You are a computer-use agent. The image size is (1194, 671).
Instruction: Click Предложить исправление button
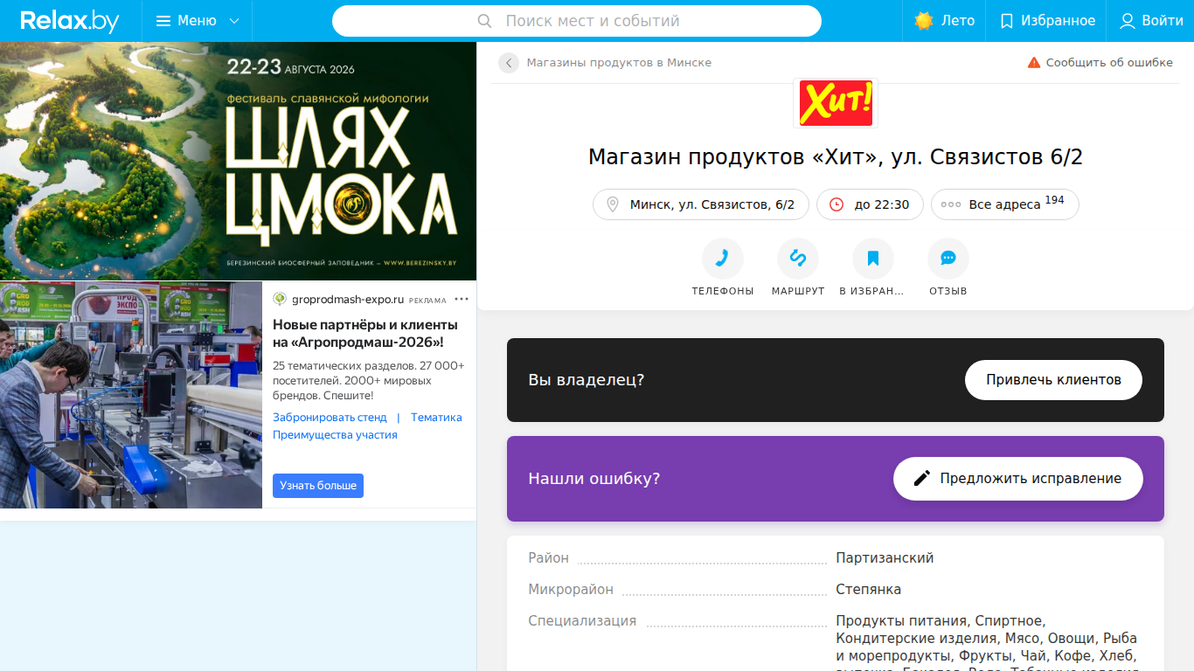tap(1018, 479)
